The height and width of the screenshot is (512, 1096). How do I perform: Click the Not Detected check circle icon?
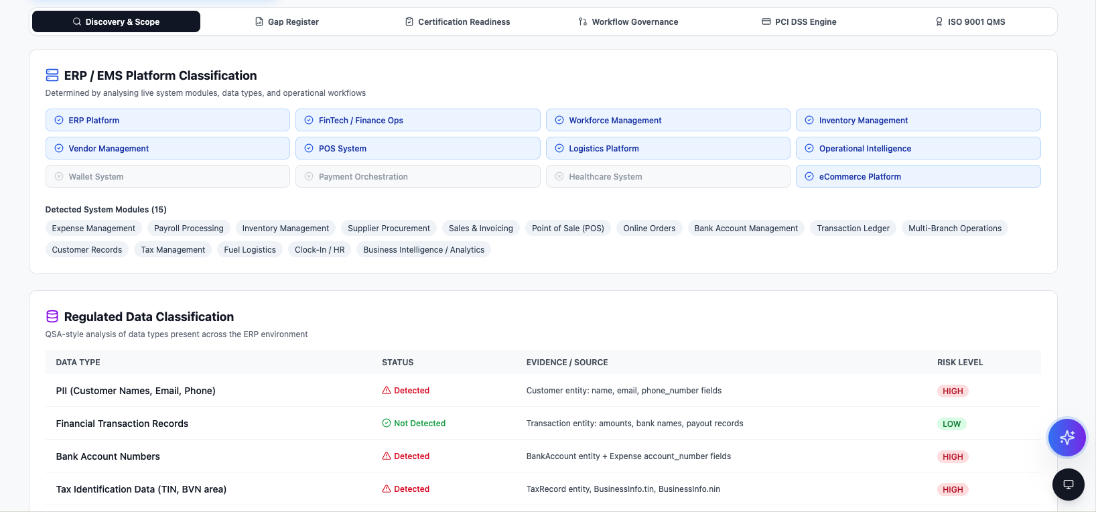387,423
